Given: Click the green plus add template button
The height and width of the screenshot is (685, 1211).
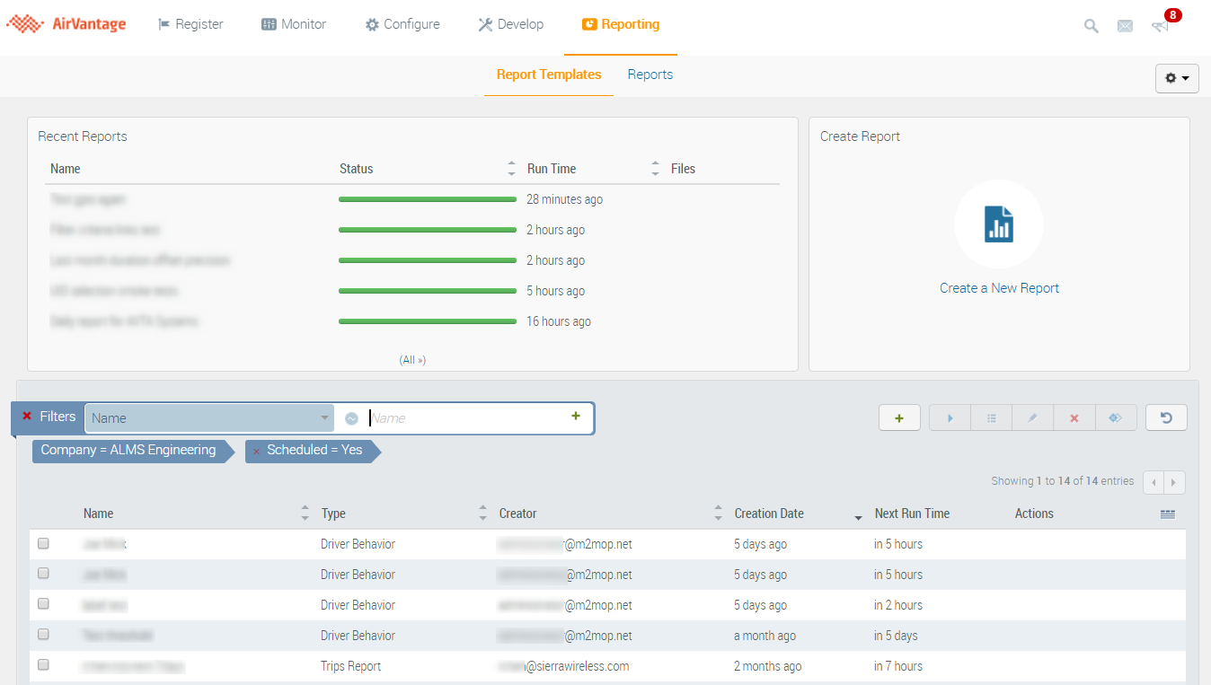Looking at the screenshot, I should click(x=899, y=417).
